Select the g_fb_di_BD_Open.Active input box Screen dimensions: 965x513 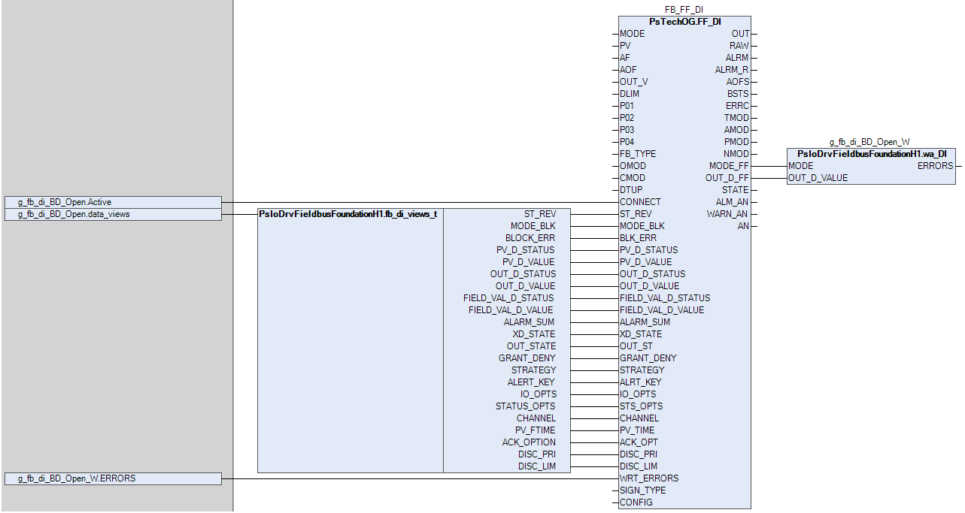[x=113, y=202]
